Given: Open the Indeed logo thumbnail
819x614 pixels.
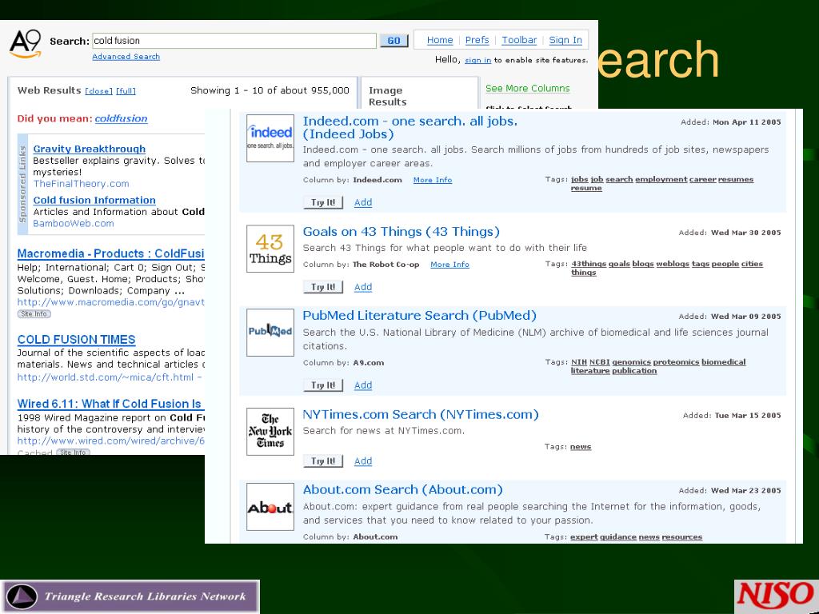Looking at the screenshot, I should (270, 138).
